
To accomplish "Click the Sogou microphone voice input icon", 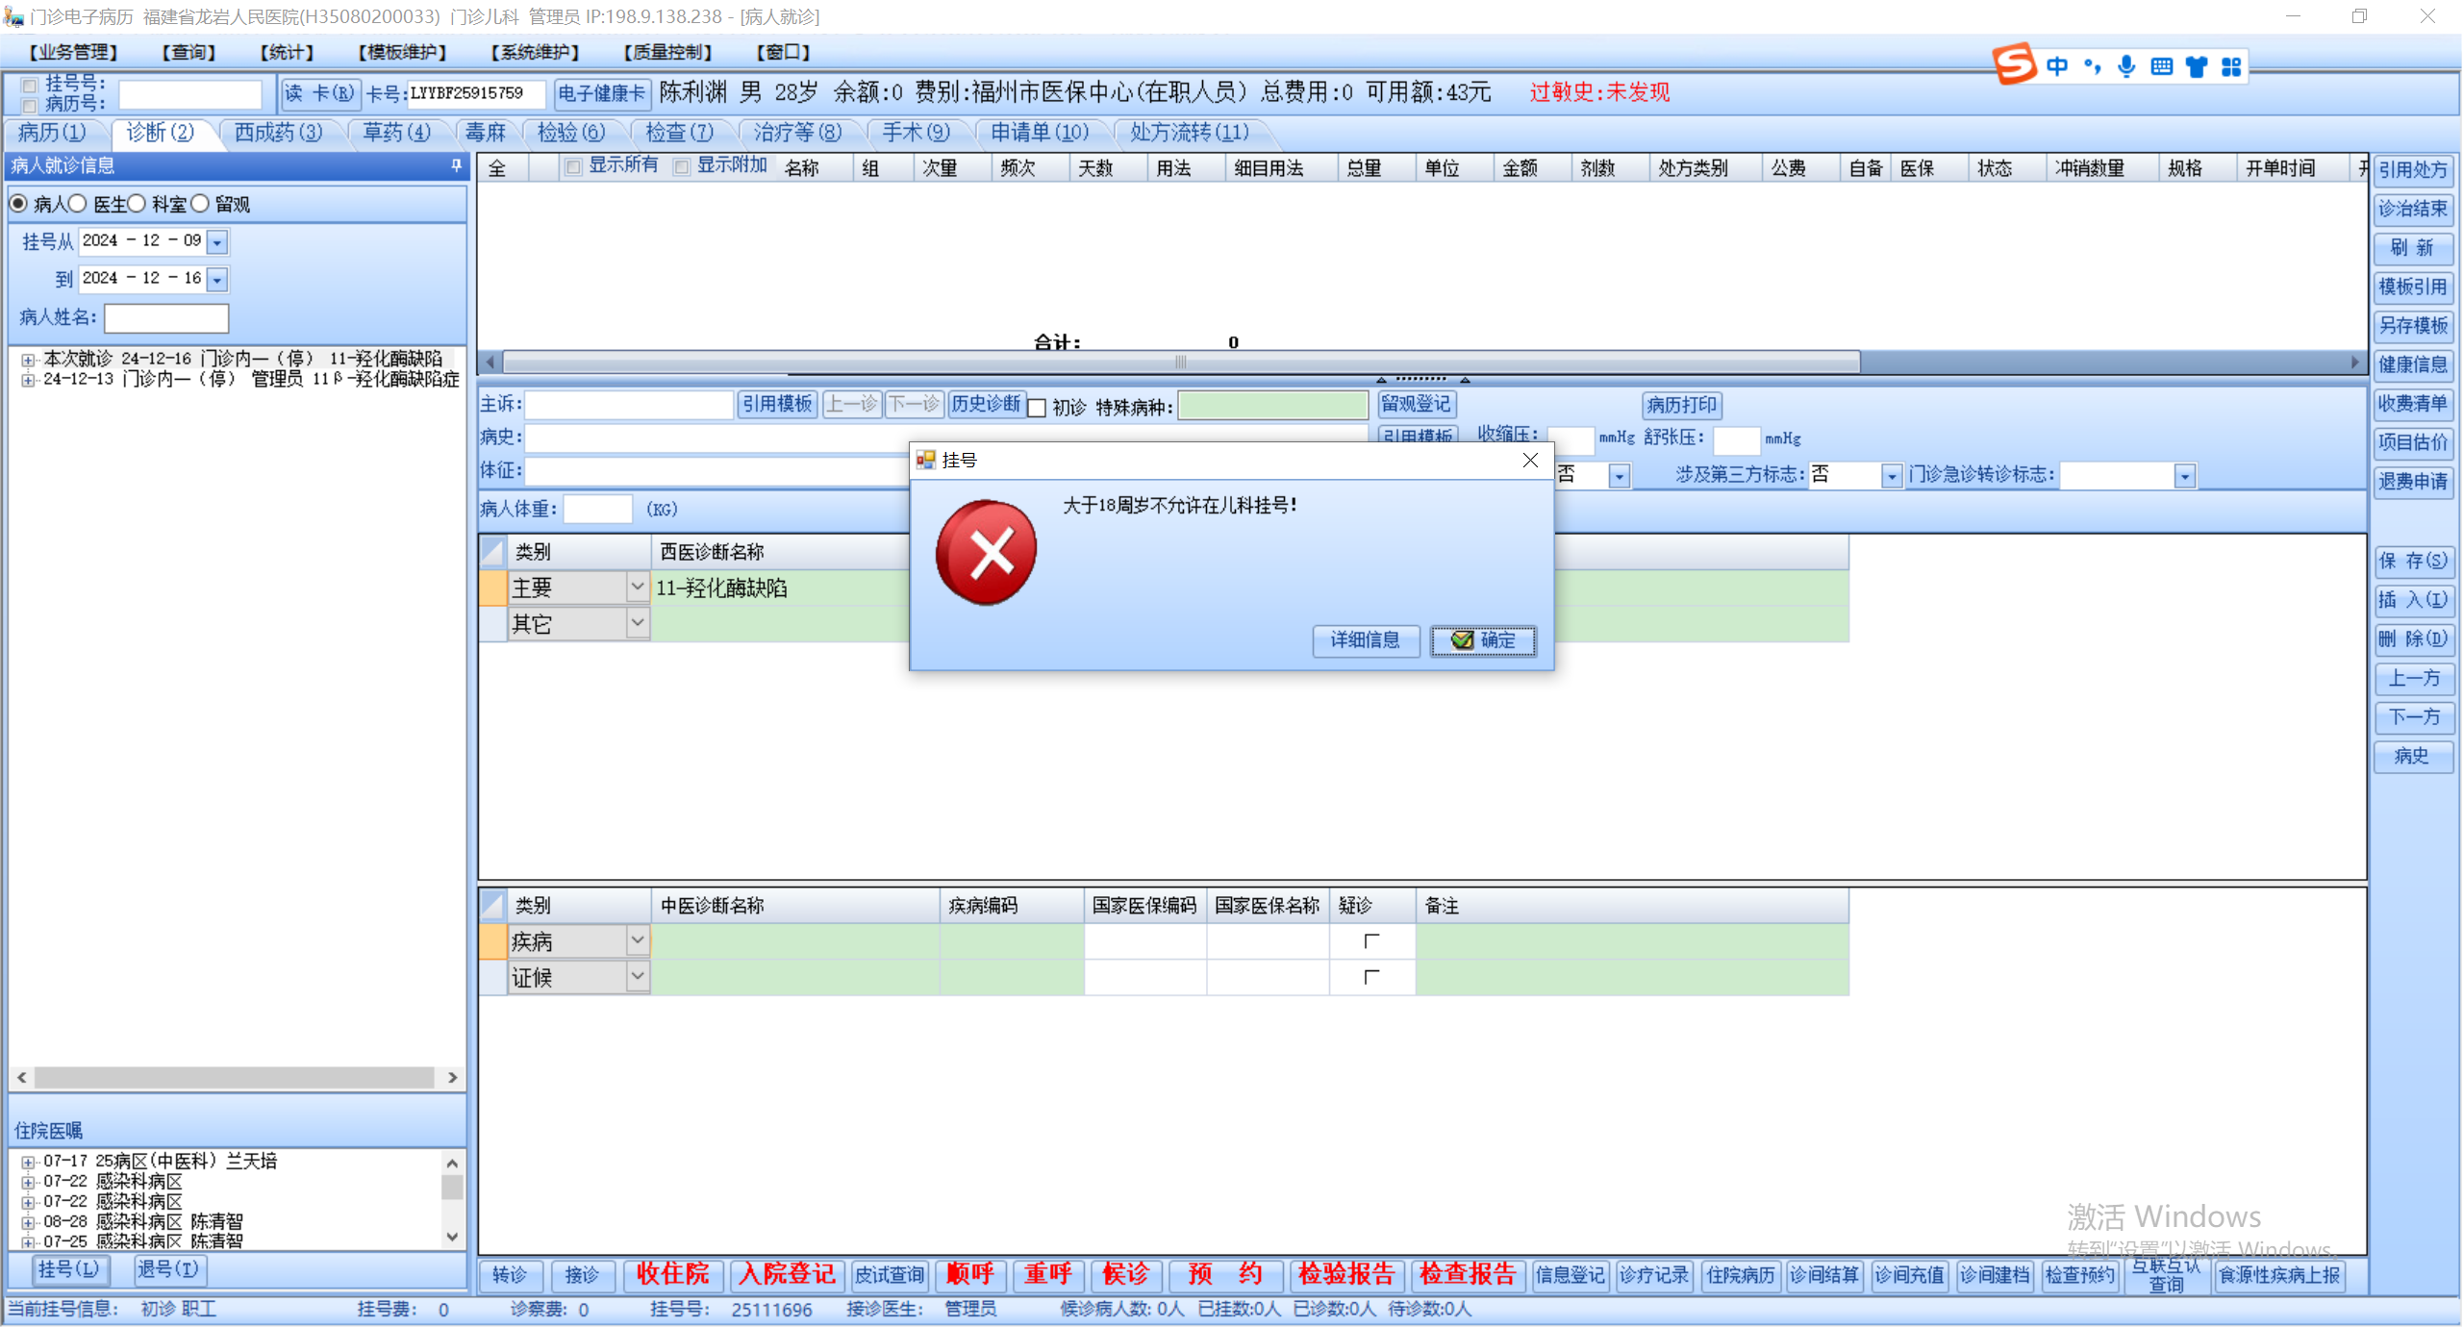I will click(2126, 66).
